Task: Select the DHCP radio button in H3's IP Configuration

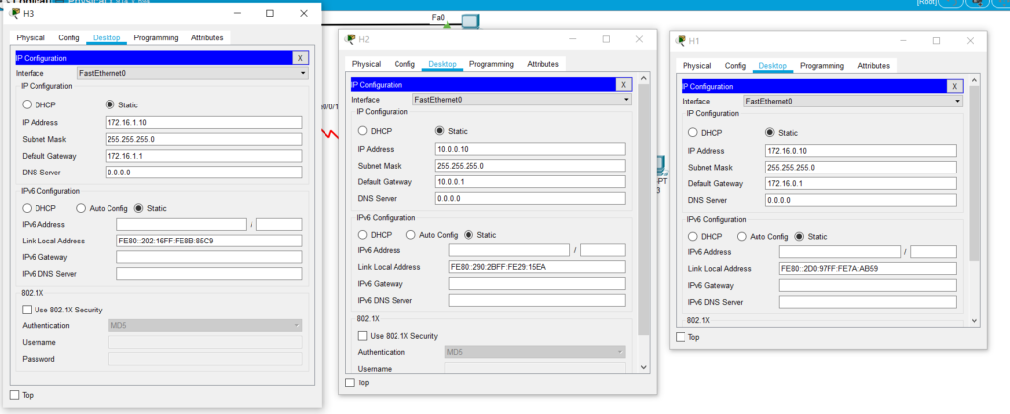Action: pyautogui.click(x=28, y=103)
